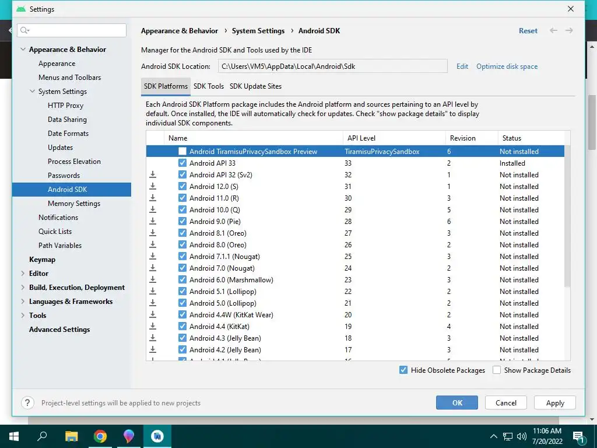
Task: Open the HTTP Proxy settings page
Action: (65, 106)
